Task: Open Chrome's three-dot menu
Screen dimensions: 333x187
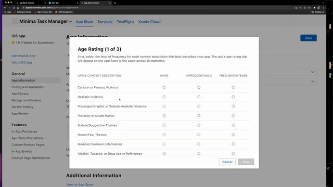Action: coord(323,8)
